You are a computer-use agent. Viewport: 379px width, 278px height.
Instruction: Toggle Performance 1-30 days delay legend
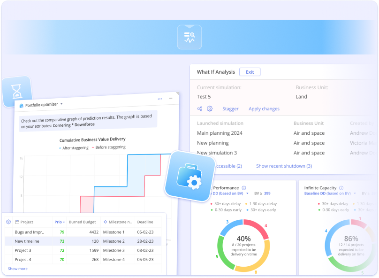pyautogui.click(x=261, y=204)
